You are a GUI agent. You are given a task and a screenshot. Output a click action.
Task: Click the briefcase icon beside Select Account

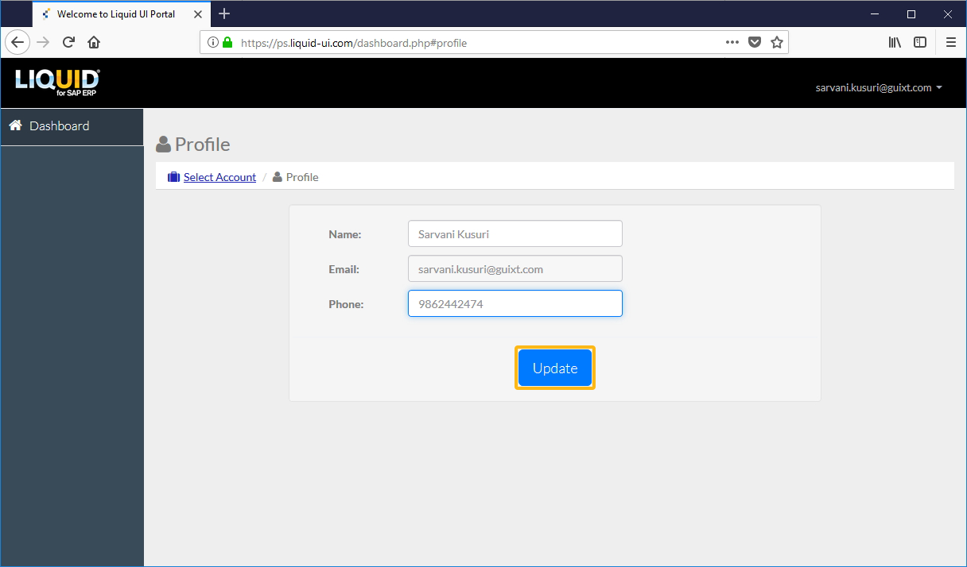pos(173,177)
